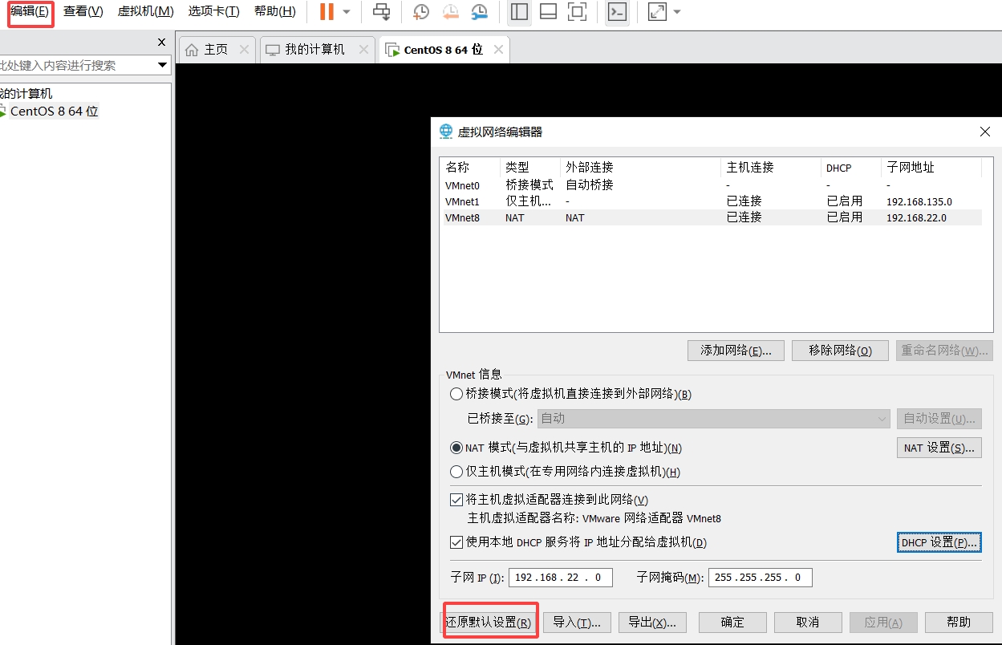Click the 导出(X)... button
The image size is (1002, 645).
click(x=652, y=622)
